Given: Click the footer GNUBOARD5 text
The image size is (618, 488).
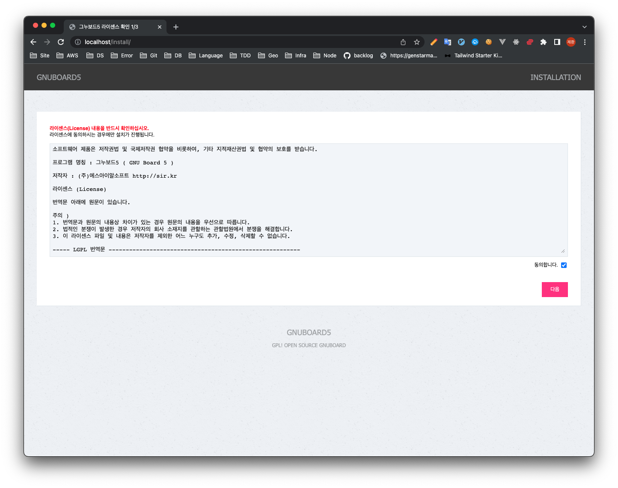Looking at the screenshot, I should [309, 333].
